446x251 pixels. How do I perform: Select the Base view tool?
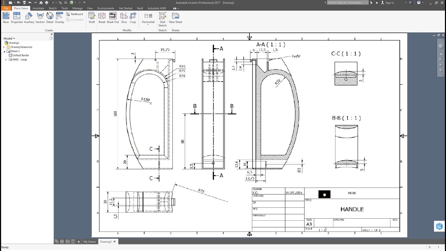(x=6, y=17)
